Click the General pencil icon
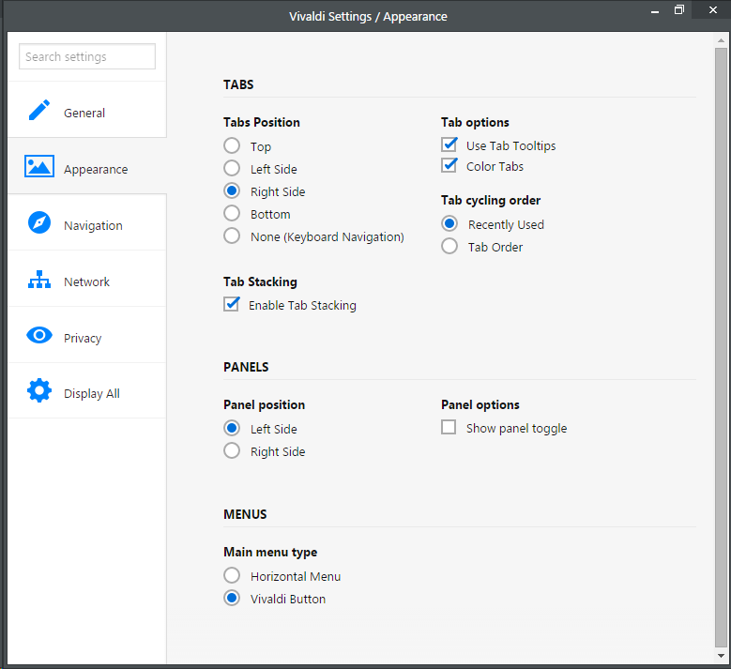The width and height of the screenshot is (731, 669). coord(39,110)
